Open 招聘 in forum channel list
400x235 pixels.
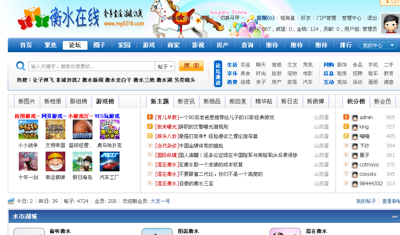[x=357, y=74]
